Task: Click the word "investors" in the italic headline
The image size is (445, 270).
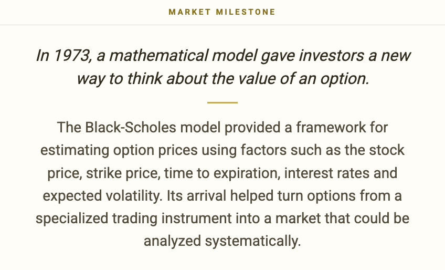Action: [331, 55]
